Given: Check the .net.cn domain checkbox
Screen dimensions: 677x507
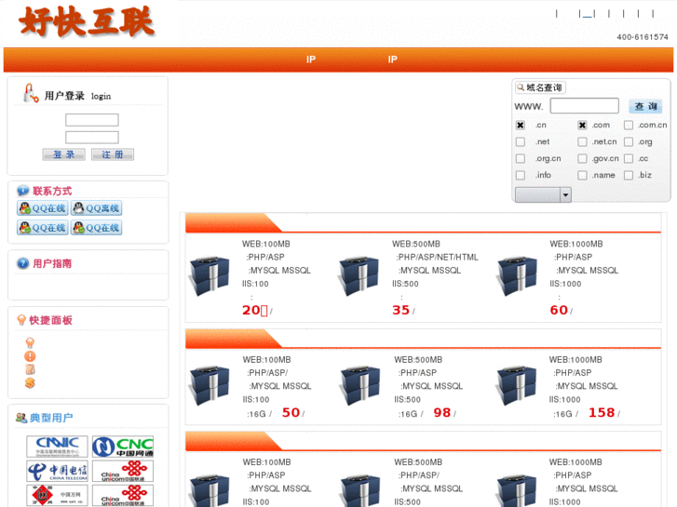Looking at the screenshot, I should (x=582, y=142).
